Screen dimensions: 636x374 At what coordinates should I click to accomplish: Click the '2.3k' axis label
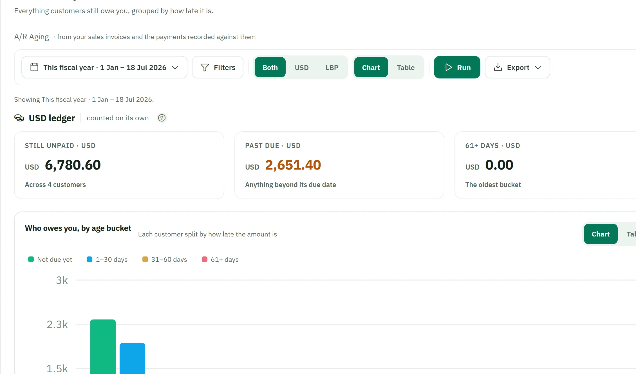point(57,325)
